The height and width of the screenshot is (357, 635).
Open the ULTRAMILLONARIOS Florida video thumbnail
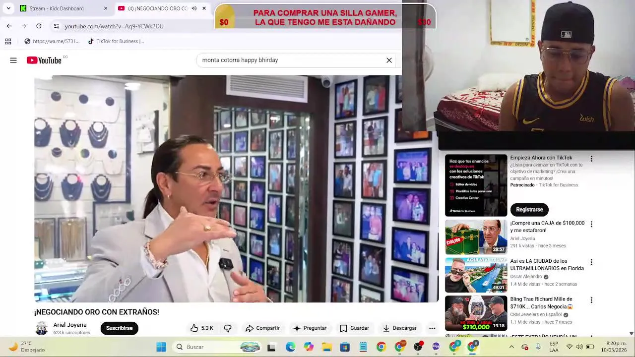point(476,275)
